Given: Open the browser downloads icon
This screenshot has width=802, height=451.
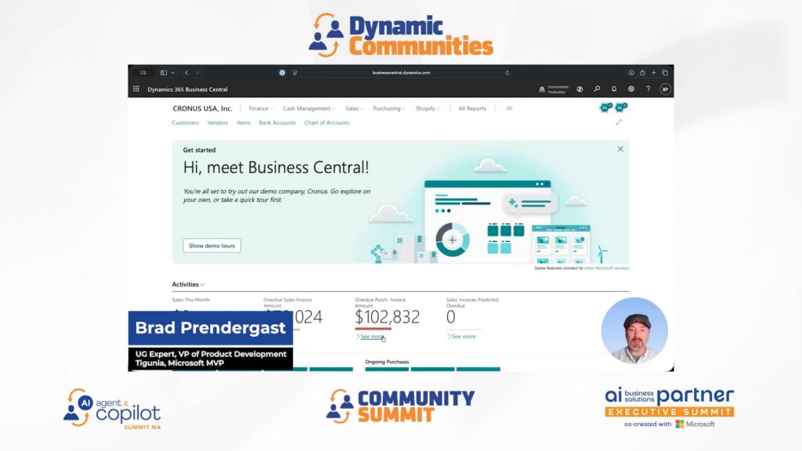Looking at the screenshot, I should [x=631, y=73].
